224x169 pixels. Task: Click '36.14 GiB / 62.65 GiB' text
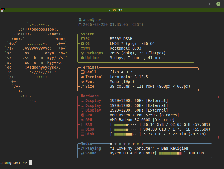(x=167, y=125)
